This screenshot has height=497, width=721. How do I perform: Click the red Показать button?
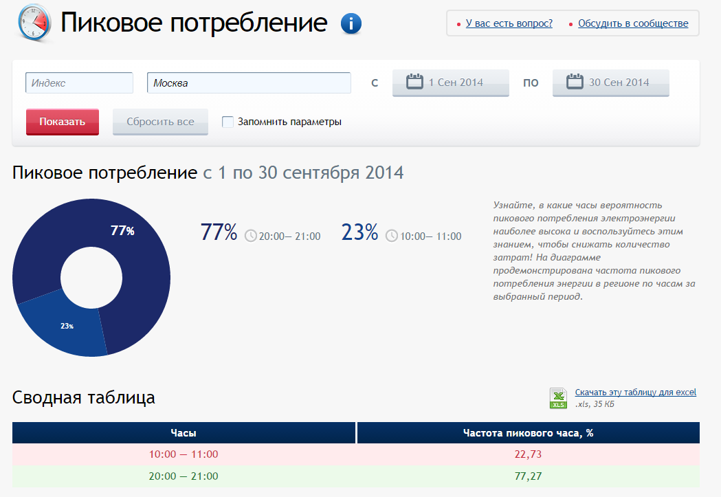[x=62, y=122]
